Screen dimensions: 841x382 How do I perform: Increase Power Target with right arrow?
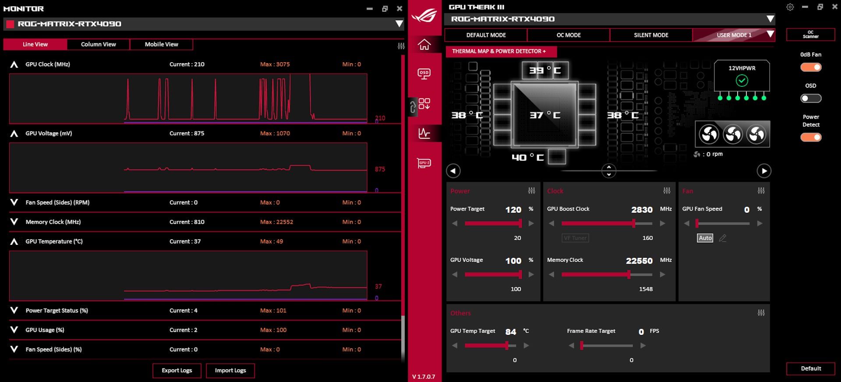click(531, 223)
